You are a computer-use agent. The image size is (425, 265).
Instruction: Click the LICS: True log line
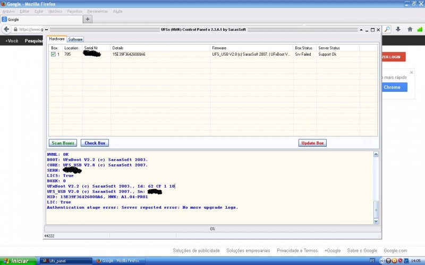coord(60,175)
